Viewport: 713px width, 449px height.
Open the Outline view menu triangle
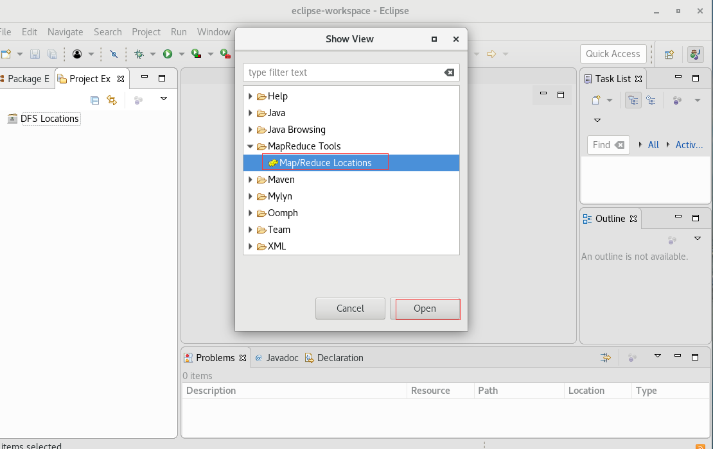pos(698,239)
